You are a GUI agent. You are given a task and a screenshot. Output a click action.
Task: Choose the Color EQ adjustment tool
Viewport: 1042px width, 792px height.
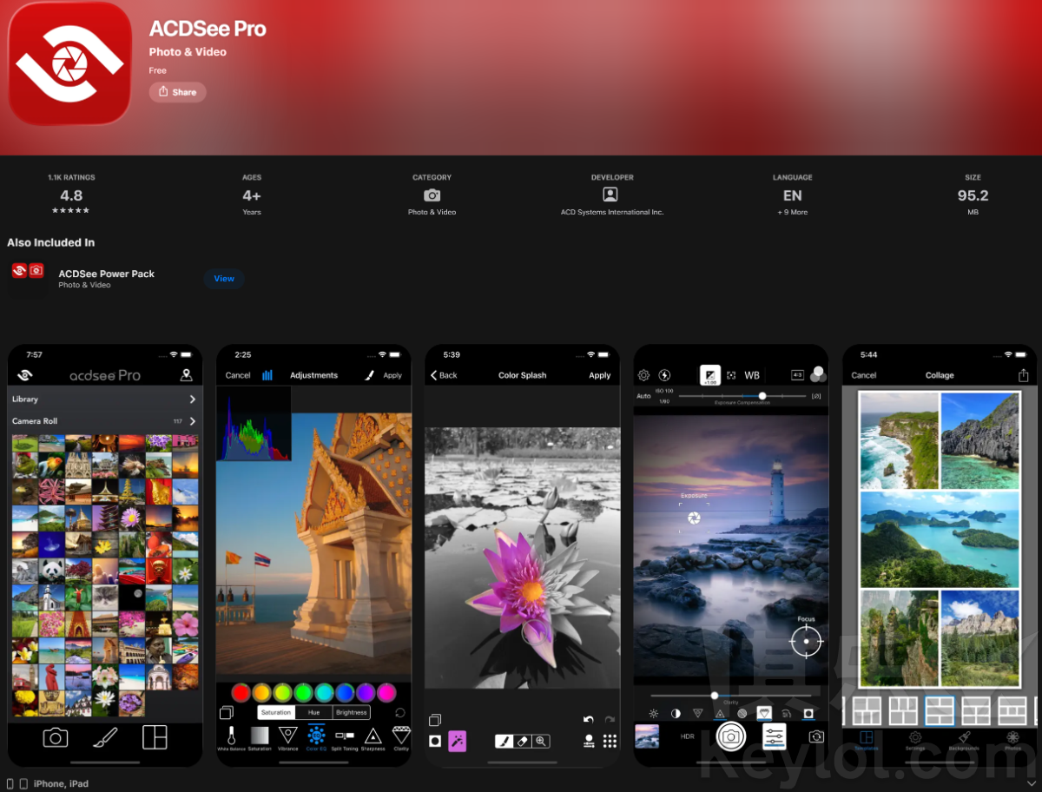317,736
